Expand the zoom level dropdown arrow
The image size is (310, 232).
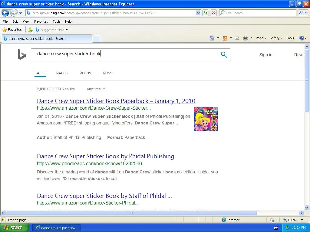tap(302, 220)
